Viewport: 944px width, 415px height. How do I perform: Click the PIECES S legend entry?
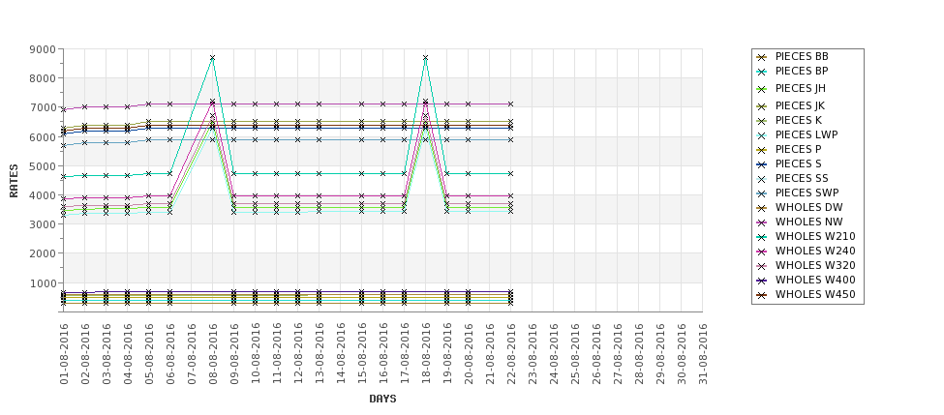pyautogui.click(x=789, y=163)
